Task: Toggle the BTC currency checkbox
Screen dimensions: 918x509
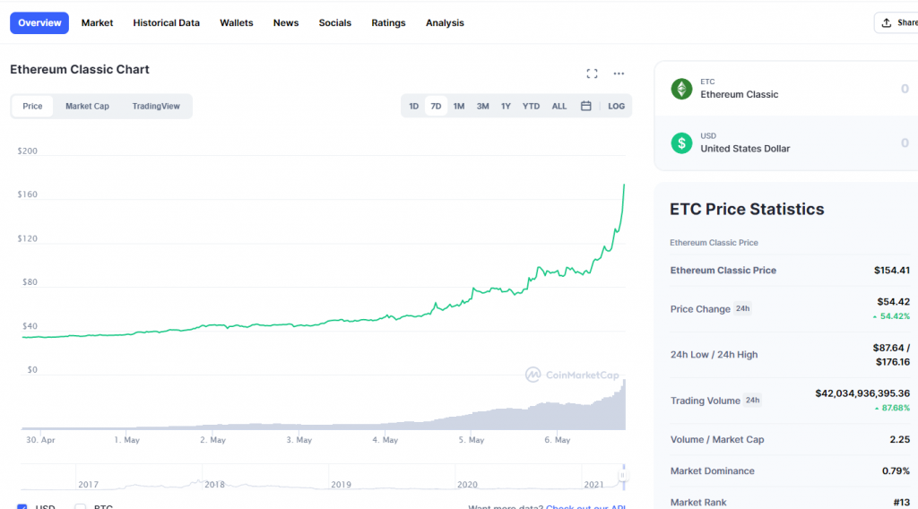Action: point(80,506)
